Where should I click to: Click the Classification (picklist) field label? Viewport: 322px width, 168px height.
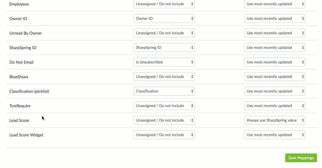coord(29,91)
